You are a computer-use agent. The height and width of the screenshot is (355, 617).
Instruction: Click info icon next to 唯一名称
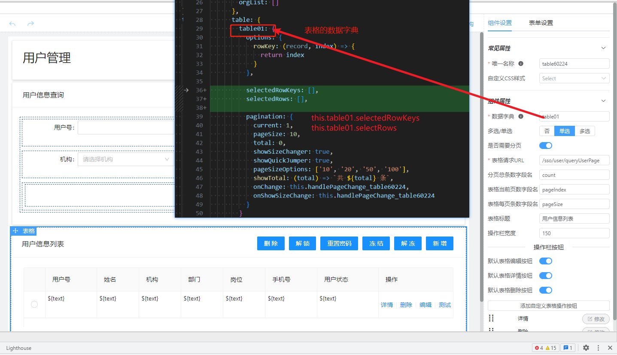[x=521, y=64]
